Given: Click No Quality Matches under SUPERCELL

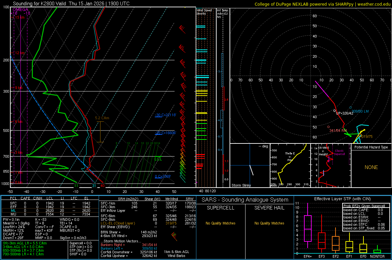Looking at the screenshot, I should [x=221, y=223].
